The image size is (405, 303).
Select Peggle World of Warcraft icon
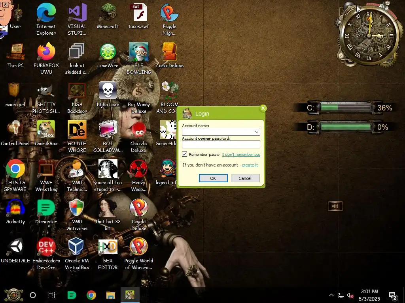(x=139, y=254)
